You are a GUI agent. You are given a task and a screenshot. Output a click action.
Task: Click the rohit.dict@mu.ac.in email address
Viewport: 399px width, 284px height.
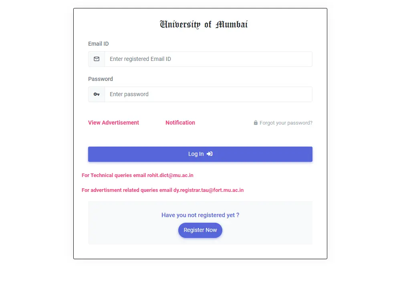(170, 175)
